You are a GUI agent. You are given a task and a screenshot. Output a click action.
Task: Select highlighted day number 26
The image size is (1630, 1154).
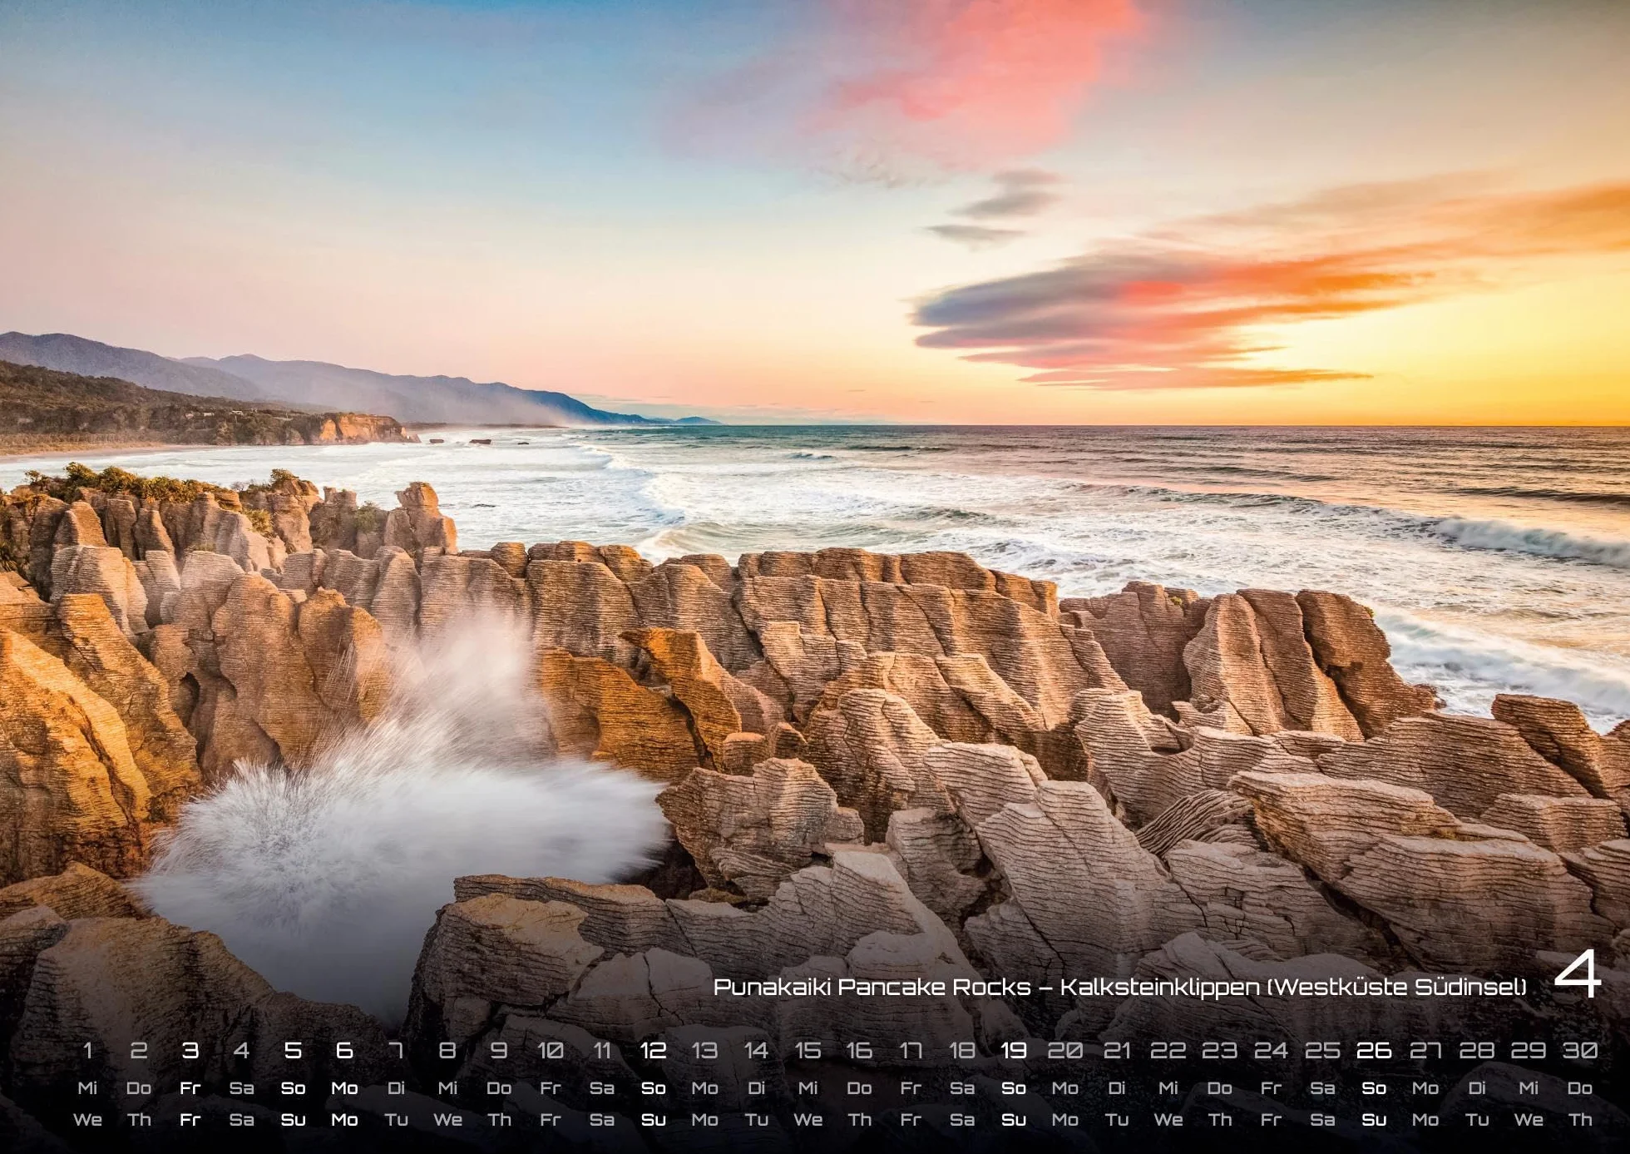[1374, 1051]
